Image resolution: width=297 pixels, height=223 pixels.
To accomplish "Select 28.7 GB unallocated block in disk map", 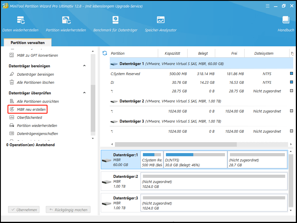I will 257,160.
